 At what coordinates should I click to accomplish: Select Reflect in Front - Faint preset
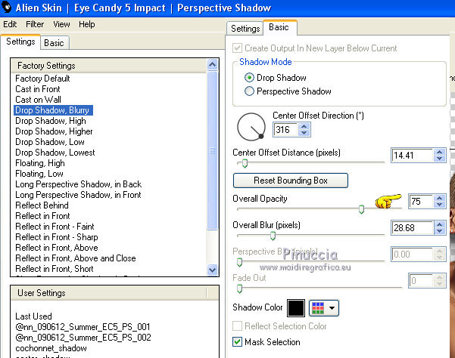pyautogui.click(x=55, y=227)
